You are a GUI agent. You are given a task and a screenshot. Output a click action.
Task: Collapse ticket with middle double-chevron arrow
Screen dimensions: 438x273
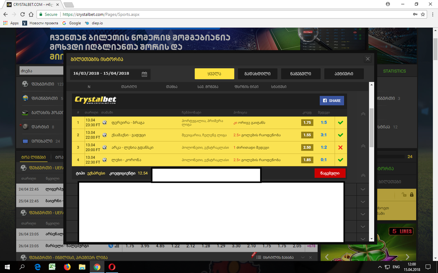click(363, 146)
